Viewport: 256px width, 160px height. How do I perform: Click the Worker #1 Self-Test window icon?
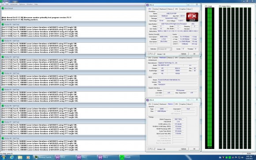click(3, 24)
